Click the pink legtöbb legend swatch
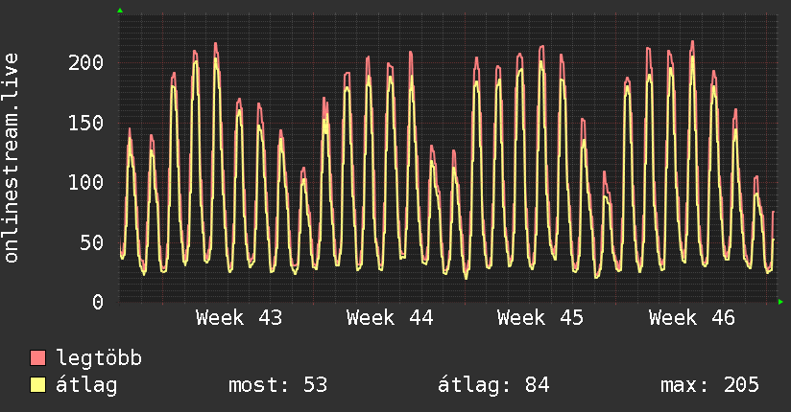 click(37, 357)
